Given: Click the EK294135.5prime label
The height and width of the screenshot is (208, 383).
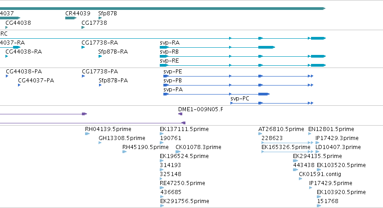Looking at the screenshot, I should point(317,156).
